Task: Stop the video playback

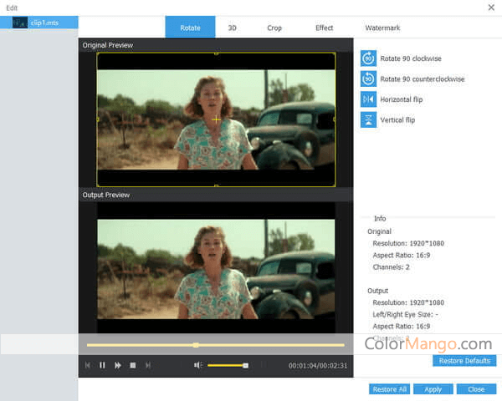Action: tap(133, 365)
